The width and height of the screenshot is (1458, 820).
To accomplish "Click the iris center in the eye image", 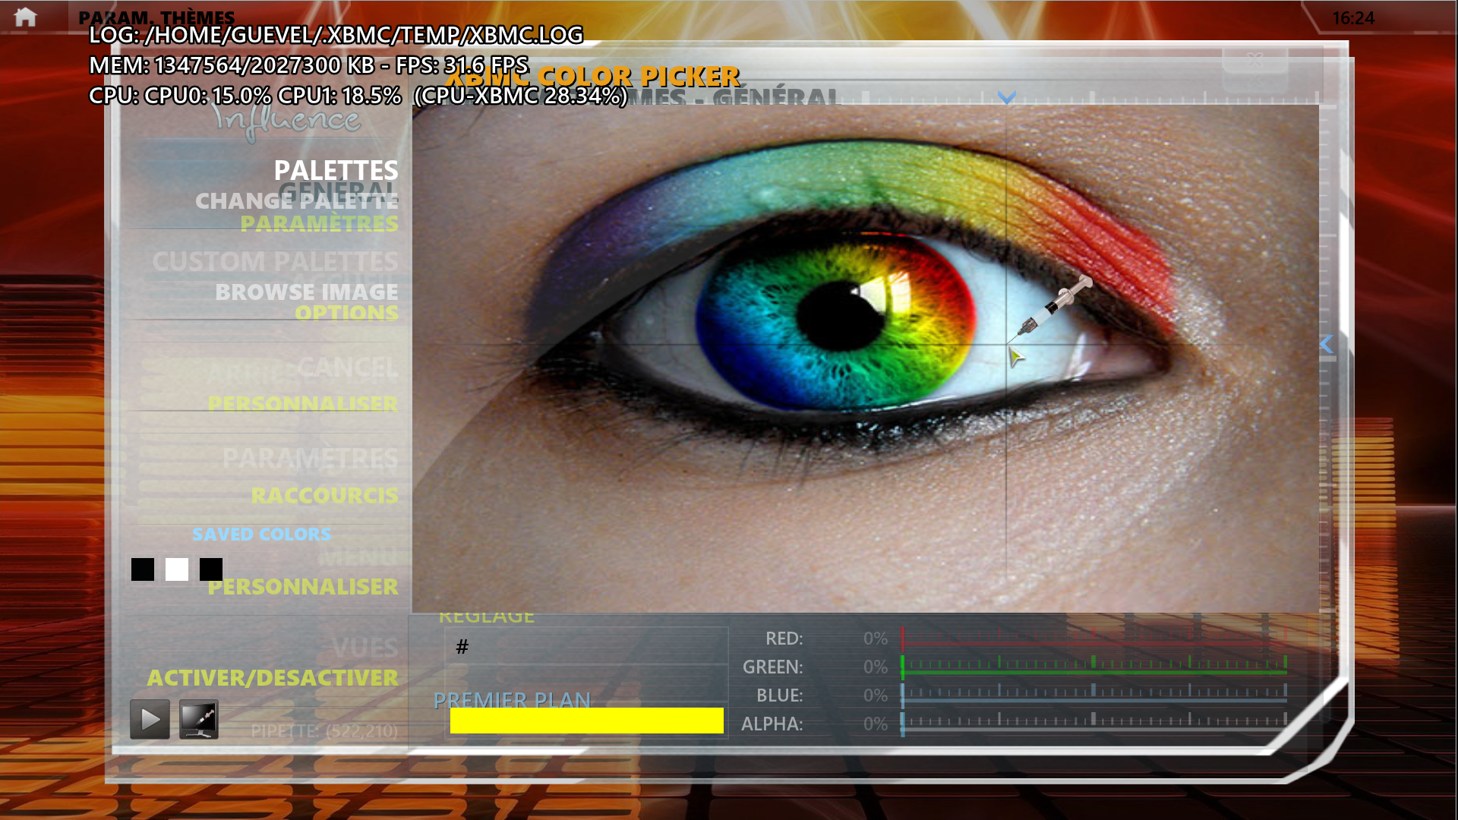I will coord(839,317).
